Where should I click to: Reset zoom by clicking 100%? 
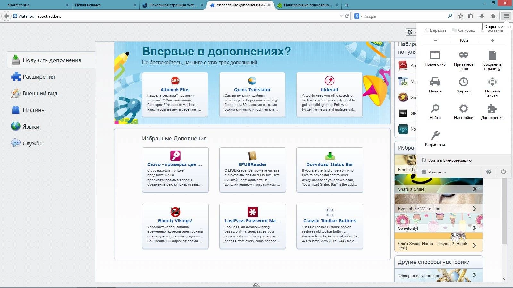pyautogui.click(x=464, y=40)
